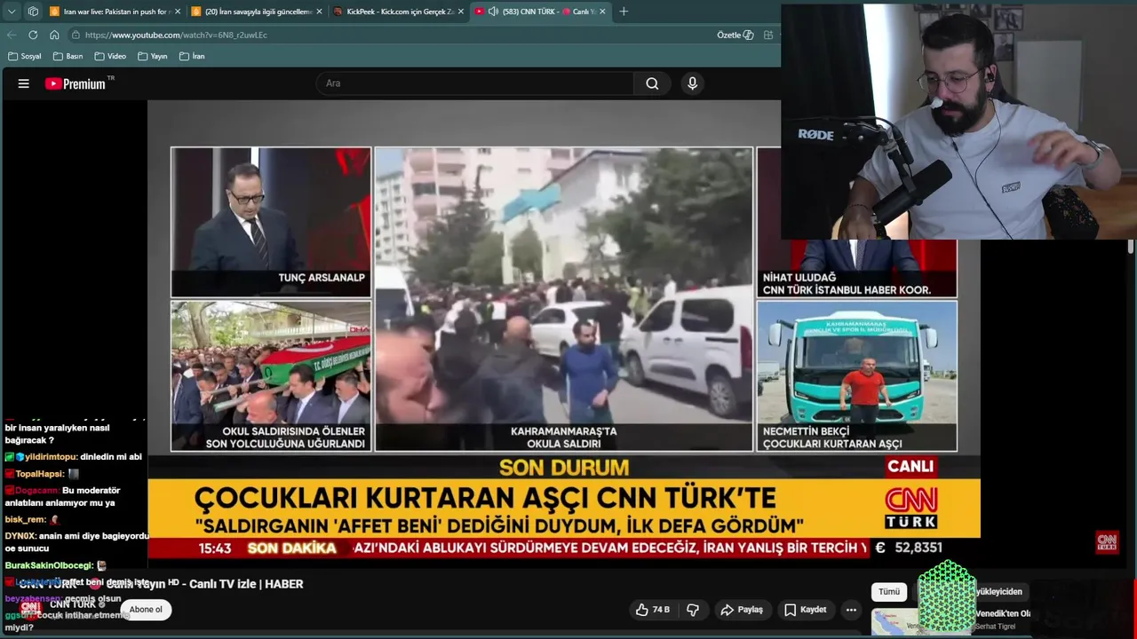Like the video (74 B thumbs up)
The height and width of the screenshot is (639, 1137).
point(652,610)
